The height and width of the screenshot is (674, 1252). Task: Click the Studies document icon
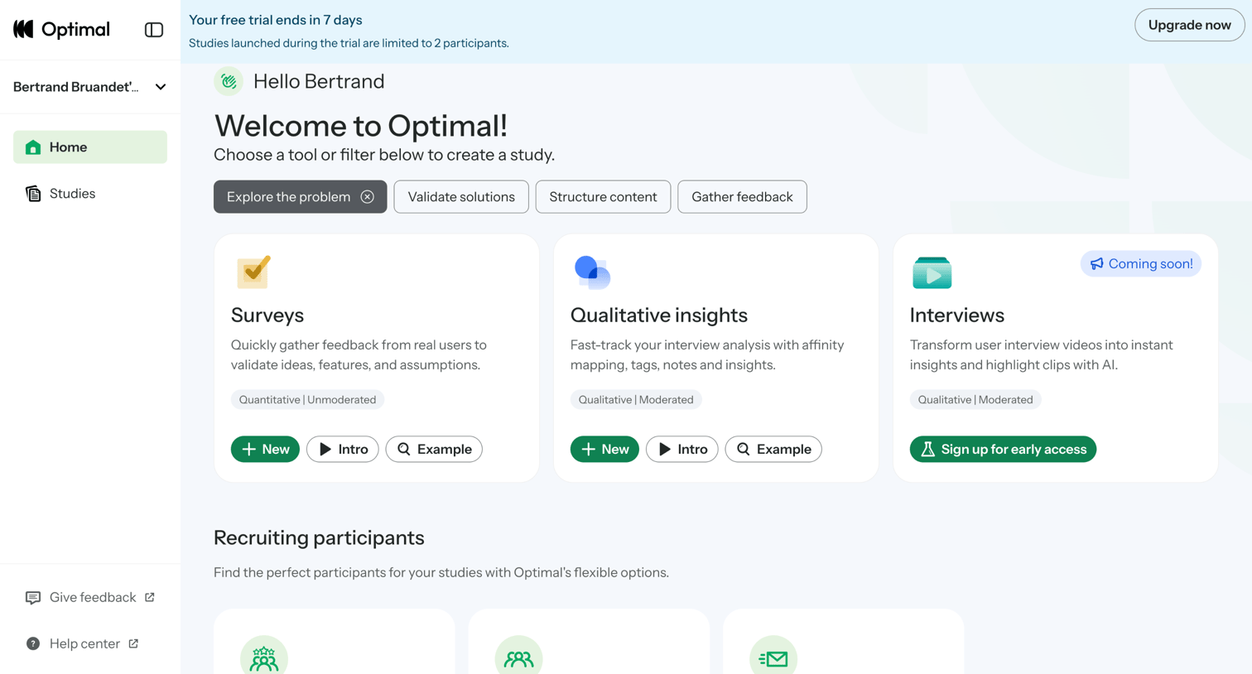click(33, 194)
